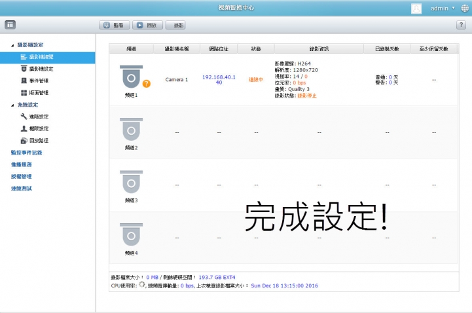
Task: Click the Camera 1 IP address link
Action: (x=219, y=79)
